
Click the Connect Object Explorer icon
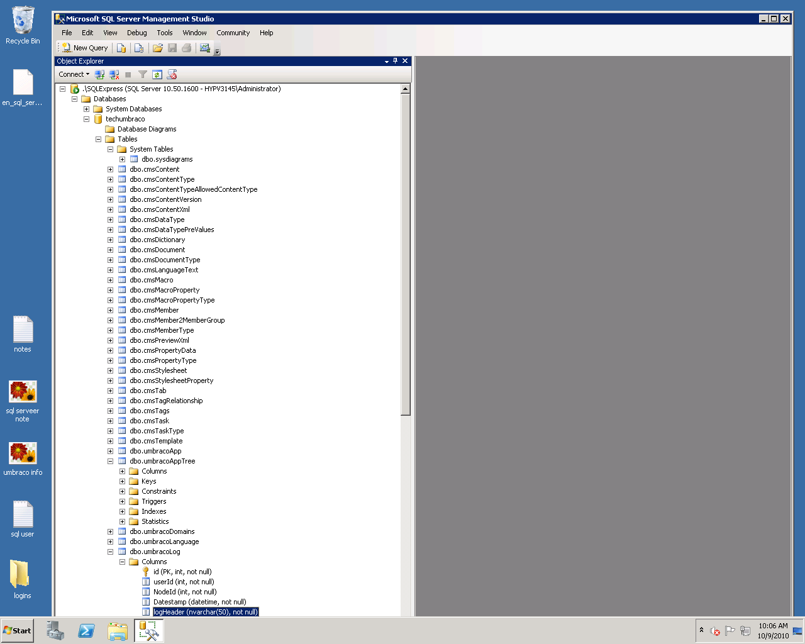pos(99,74)
